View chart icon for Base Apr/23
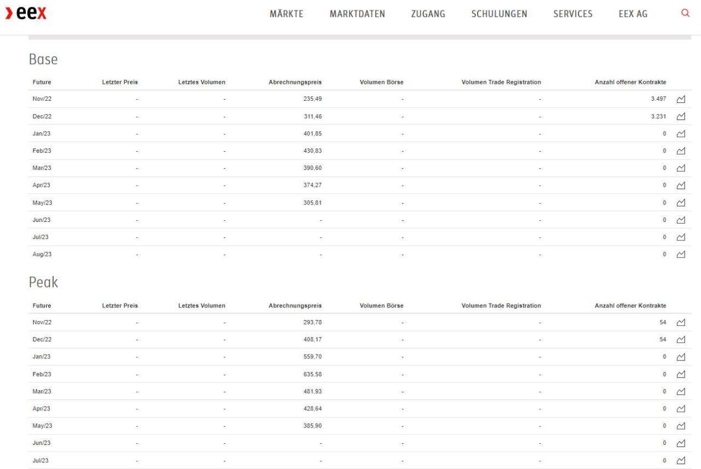 681,185
